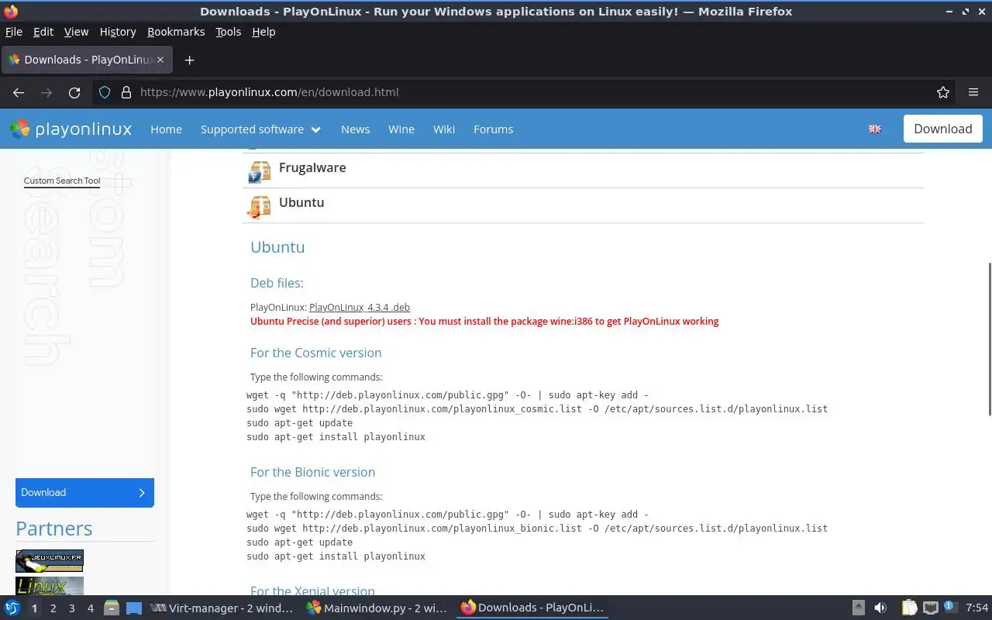
Task: Click the Custom Search Tool link
Action: pos(62,181)
